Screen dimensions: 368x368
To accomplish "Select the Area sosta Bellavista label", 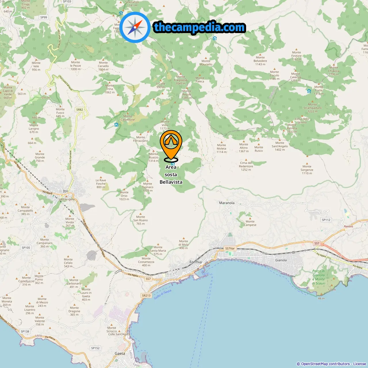I will [x=171, y=175].
